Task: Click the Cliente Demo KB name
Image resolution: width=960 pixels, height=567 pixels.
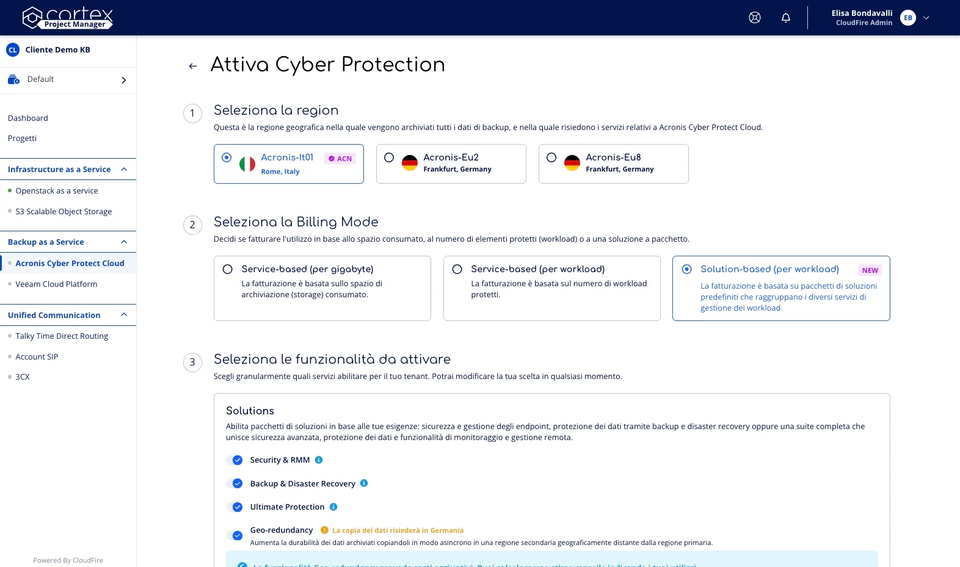Action: [x=58, y=50]
